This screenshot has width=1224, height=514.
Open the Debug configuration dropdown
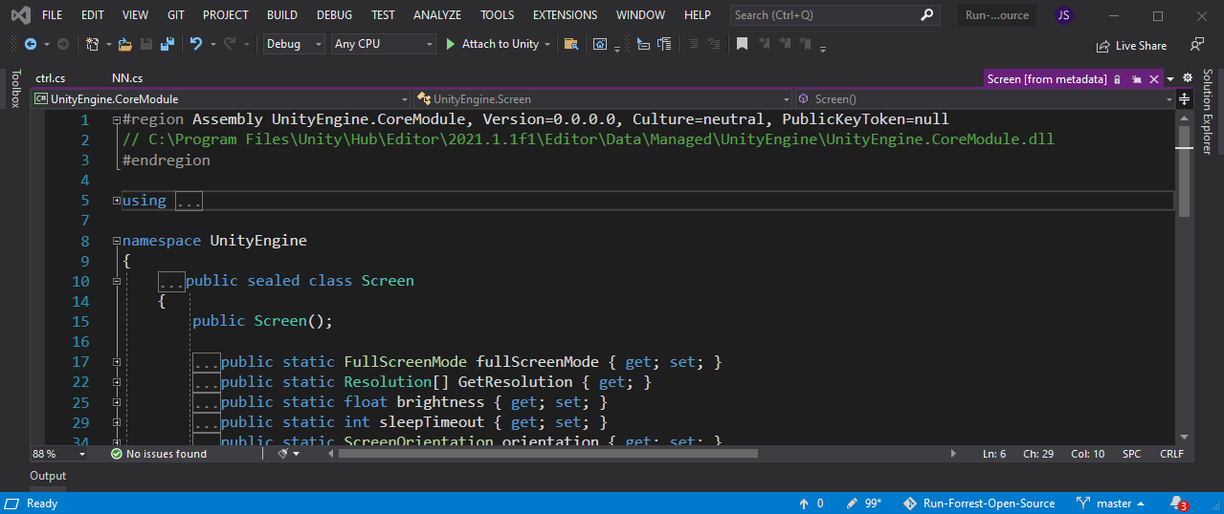(x=293, y=44)
